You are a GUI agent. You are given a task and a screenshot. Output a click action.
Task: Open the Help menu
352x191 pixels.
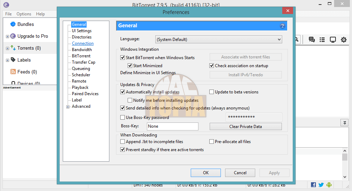pyautogui.click(x=40, y=14)
